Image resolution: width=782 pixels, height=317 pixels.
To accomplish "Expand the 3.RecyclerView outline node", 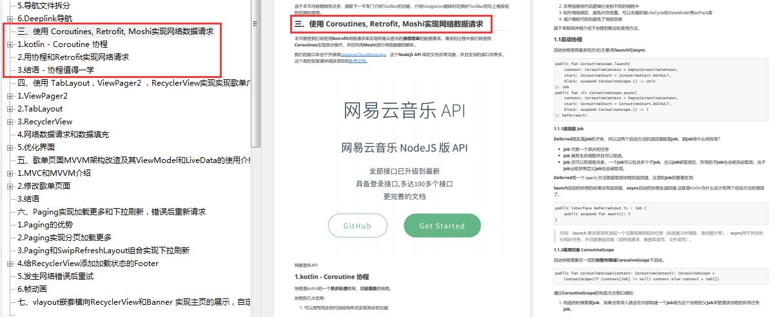I will [x=9, y=122].
